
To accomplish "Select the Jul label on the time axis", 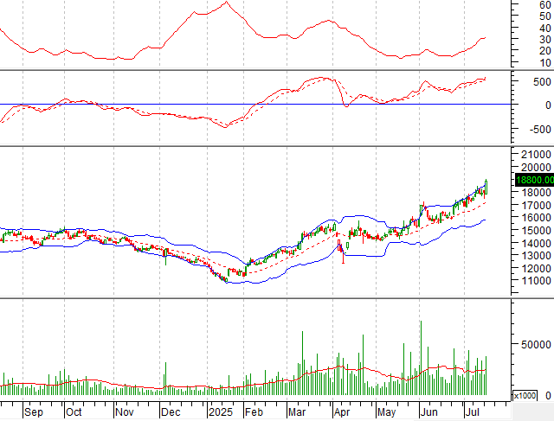I will coord(473,413).
